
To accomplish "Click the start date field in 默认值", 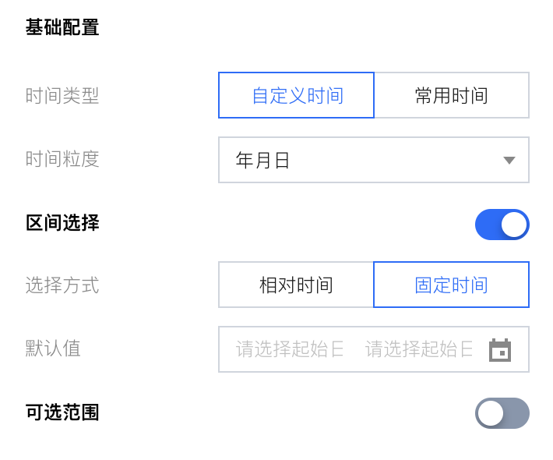I will click(x=290, y=349).
